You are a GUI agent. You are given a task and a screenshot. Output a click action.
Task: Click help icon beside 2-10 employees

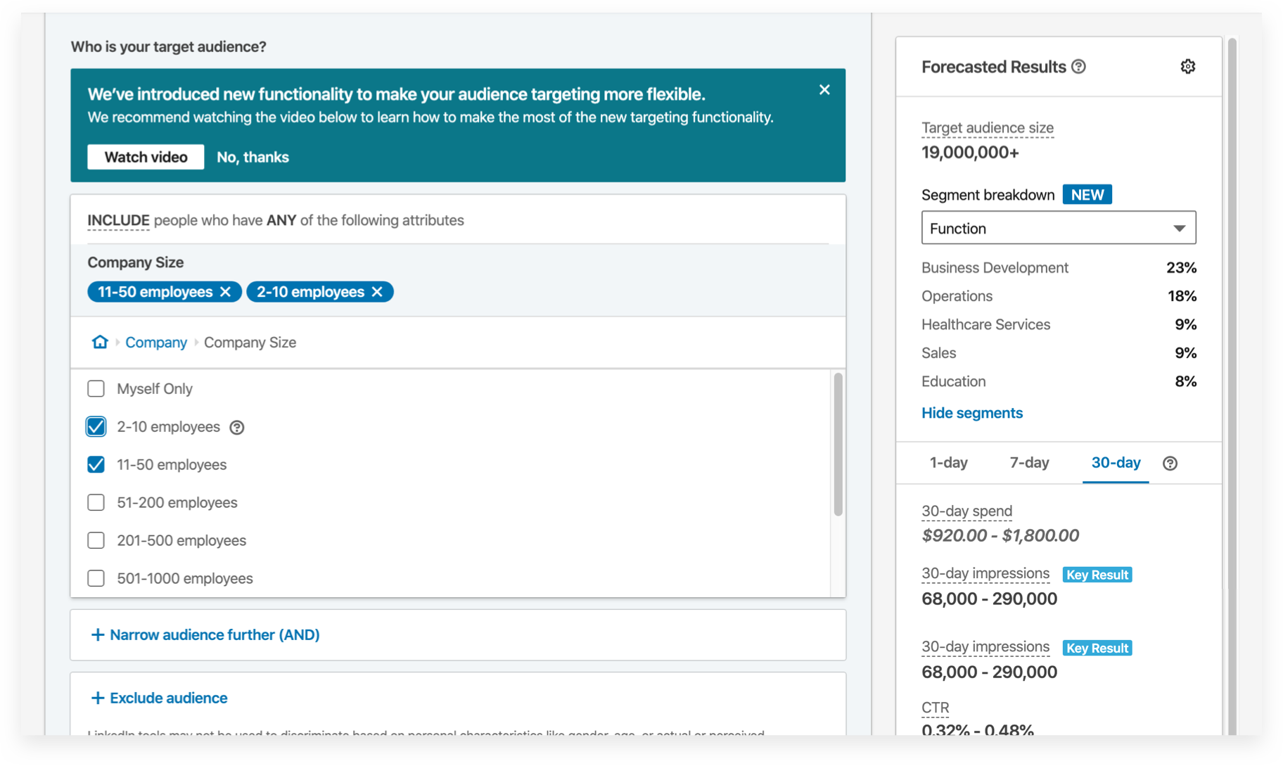tap(237, 428)
